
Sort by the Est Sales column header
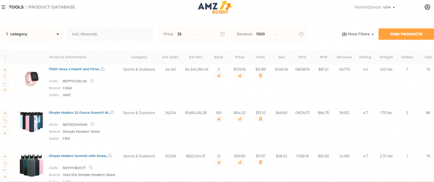tap(171, 57)
